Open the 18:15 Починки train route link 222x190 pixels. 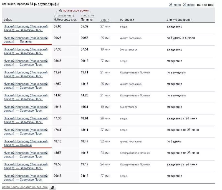pos(26,143)
